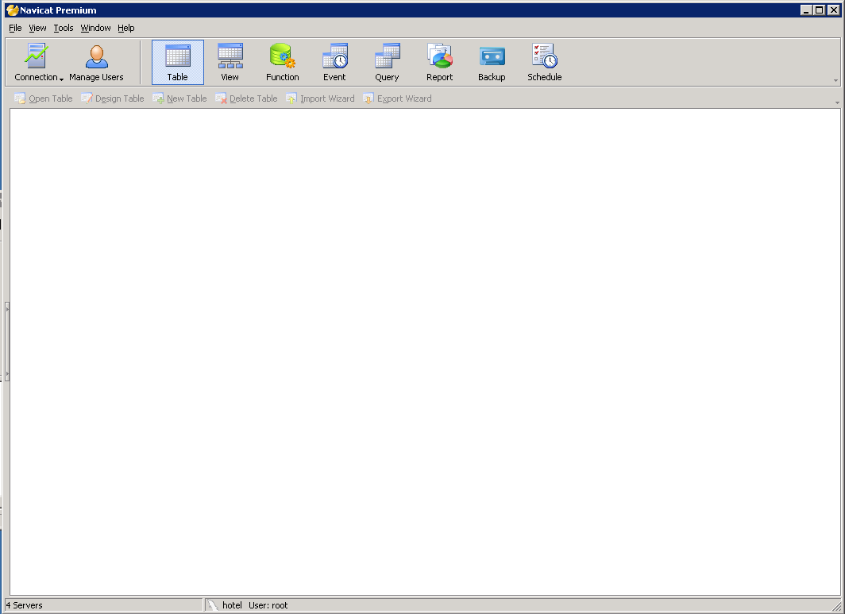Screen dimensions: 845x614
Task: Launch the Export Wizard
Action: [397, 98]
